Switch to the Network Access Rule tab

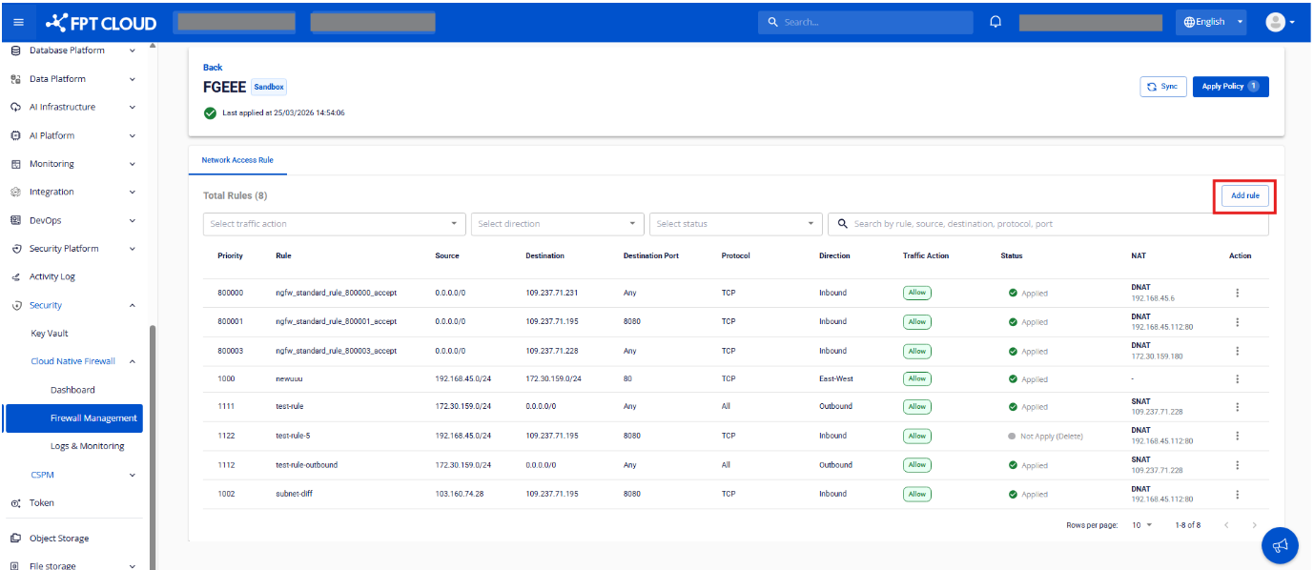click(x=237, y=160)
